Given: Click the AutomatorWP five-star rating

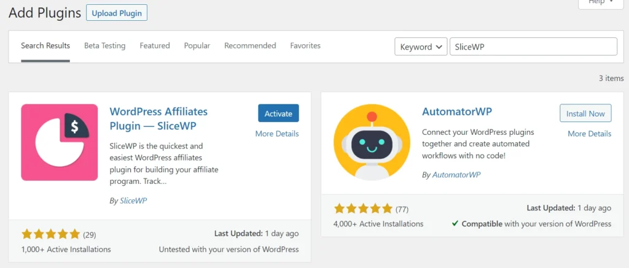Looking at the screenshot, I should (363, 209).
